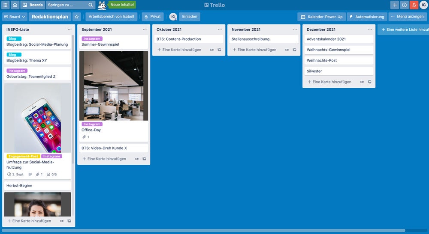
Task: Add a card to September 2021 list
Action: [x=104, y=159]
